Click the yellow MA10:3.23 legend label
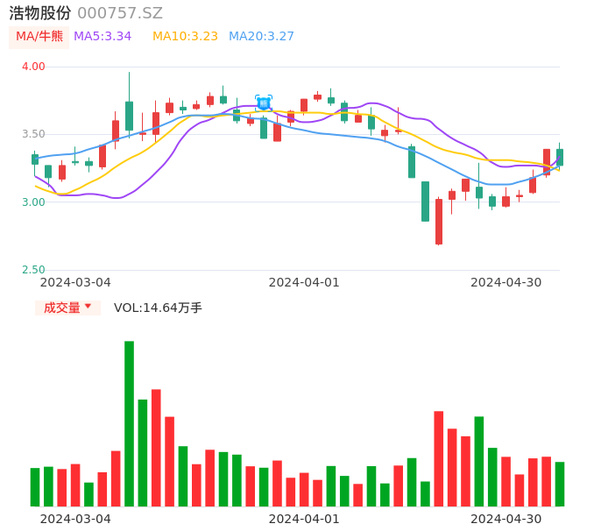Image resolution: width=601 pixels, height=531 pixels. [x=185, y=37]
